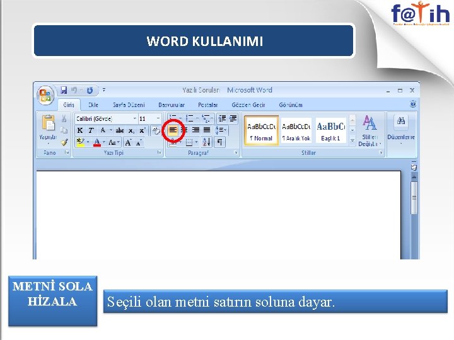Screen dimensions: 454x340
Task: Switch to the Giriş tab
Action: click(69, 105)
